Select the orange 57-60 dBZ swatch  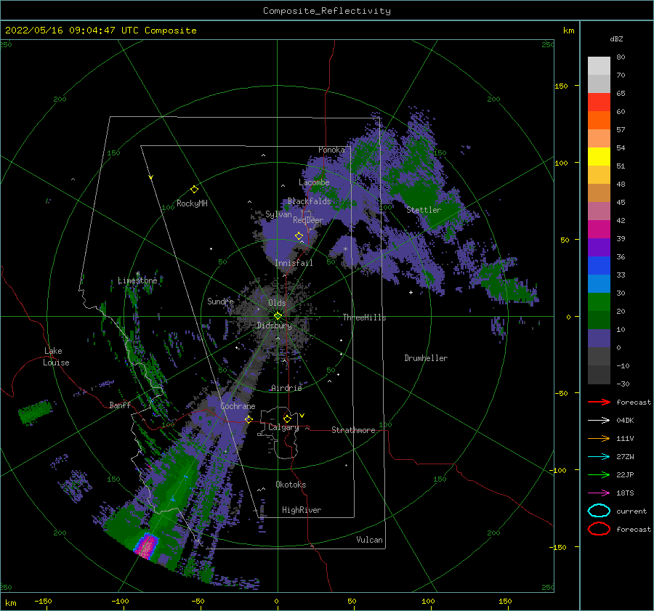pos(599,121)
